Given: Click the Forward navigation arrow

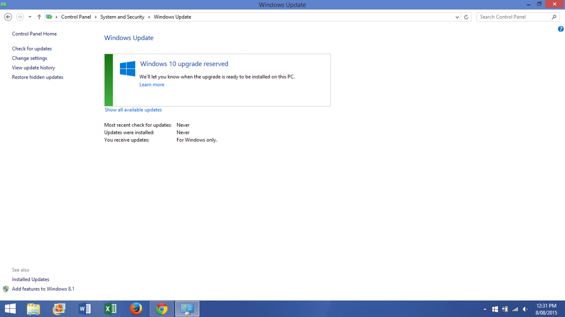Looking at the screenshot, I should click(x=20, y=17).
